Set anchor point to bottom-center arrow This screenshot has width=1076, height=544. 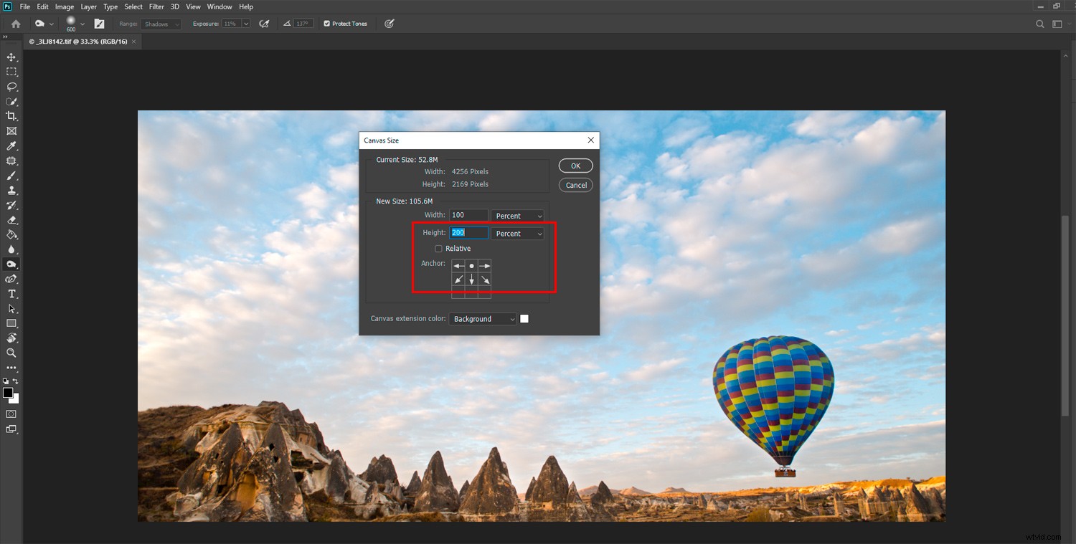coord(471,279)
